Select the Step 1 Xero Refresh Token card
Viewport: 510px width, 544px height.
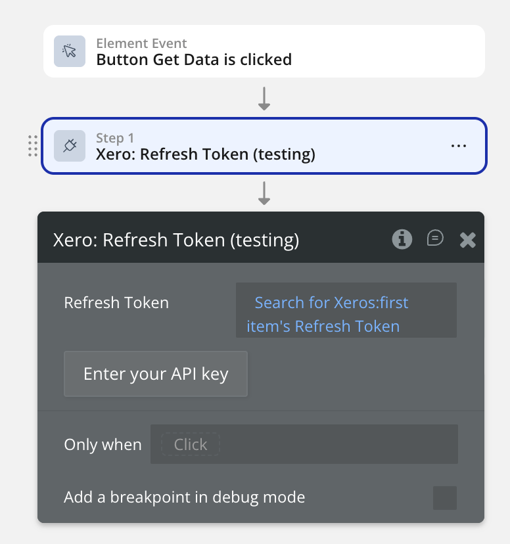(x=263, y=146)
